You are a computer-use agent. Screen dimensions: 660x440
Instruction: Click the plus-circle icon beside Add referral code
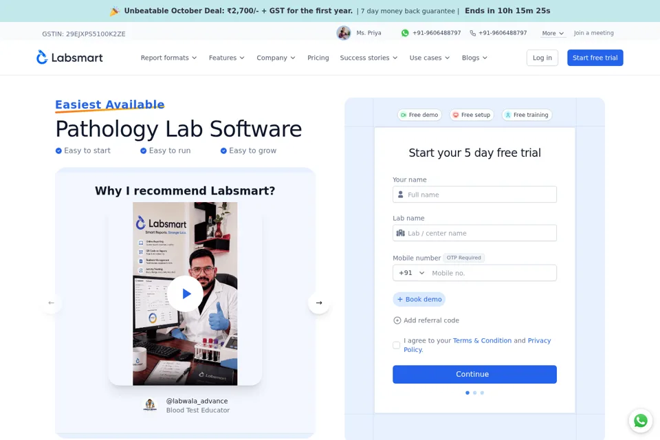(x=397, y=320)
